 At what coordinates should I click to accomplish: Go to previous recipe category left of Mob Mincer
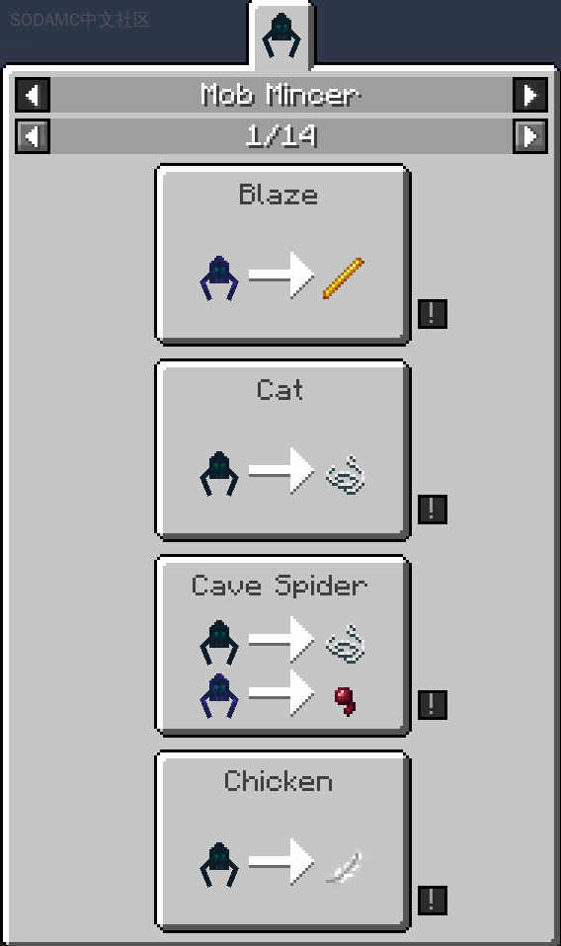pyautogui.click(x=32, y=96)
